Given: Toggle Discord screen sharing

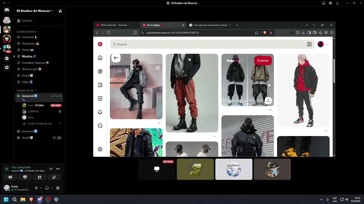Looking at the screenshot, I should tap(25, 177).
